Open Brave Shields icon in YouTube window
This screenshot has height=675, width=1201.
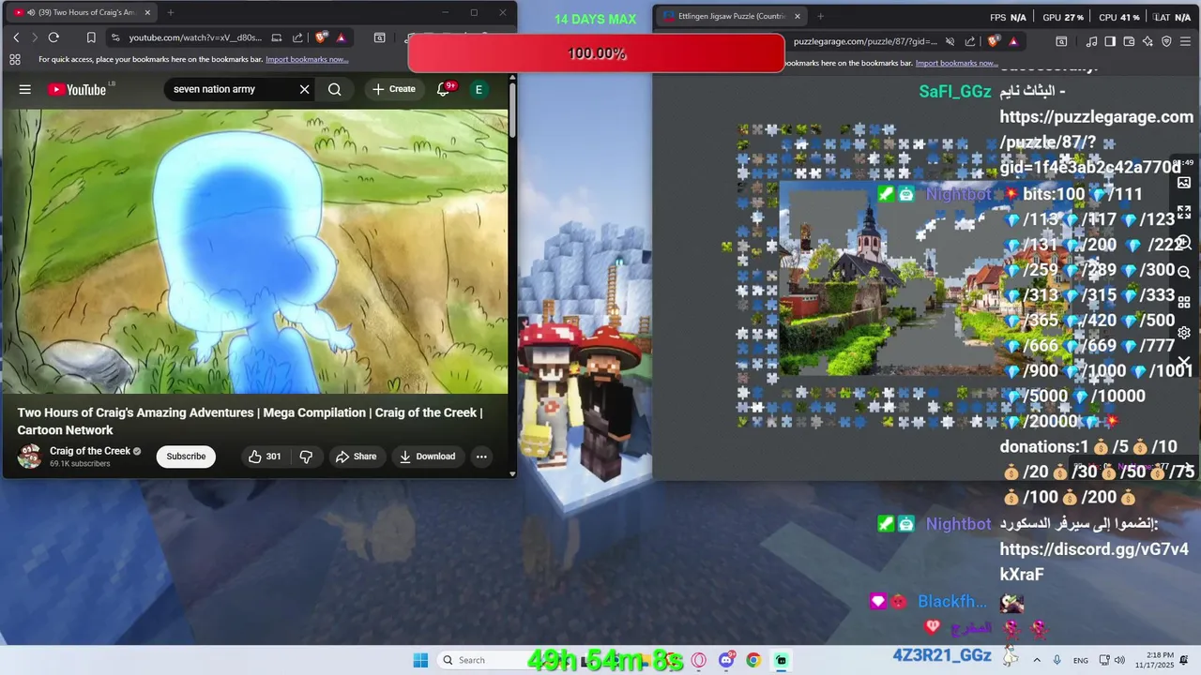coord(321,37)
